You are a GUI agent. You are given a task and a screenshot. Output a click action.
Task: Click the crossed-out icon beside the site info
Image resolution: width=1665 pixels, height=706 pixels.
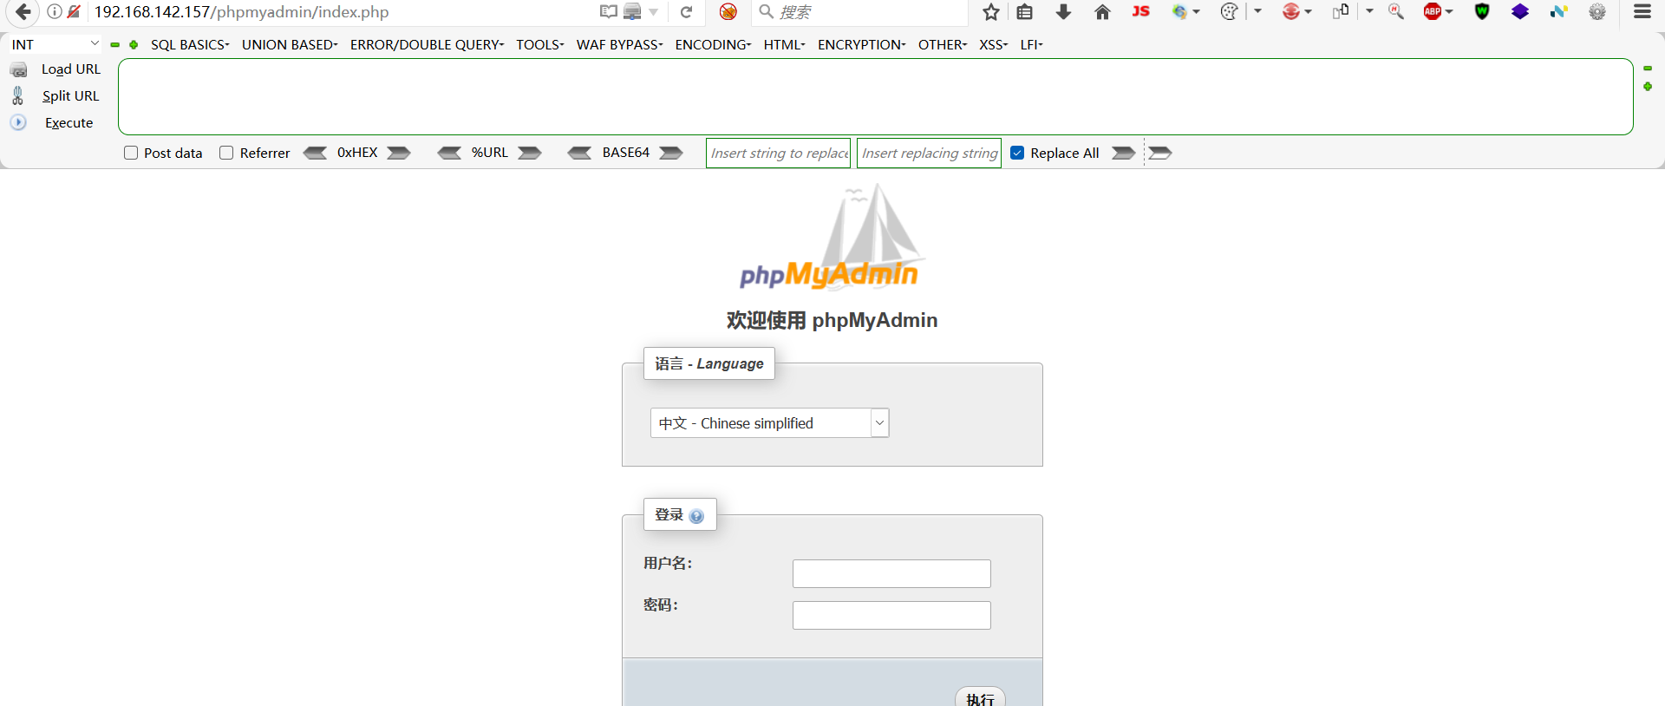pyautogui.click(x=74, y=12)
